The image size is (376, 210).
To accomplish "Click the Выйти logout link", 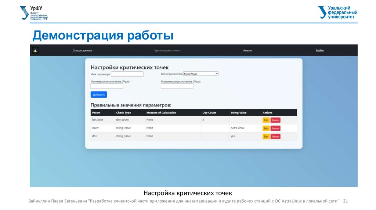I will point(319,50).
